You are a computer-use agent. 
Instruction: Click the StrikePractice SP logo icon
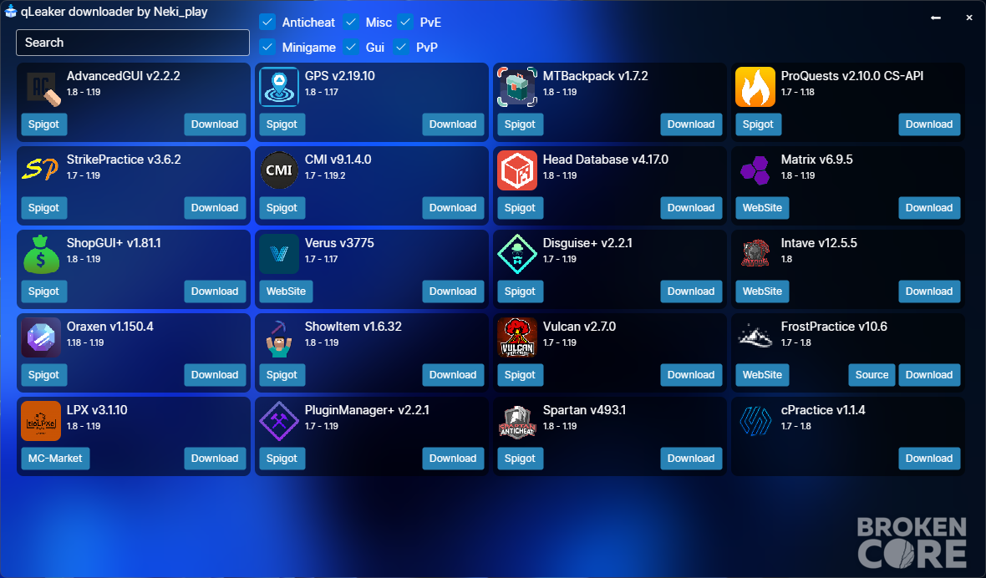point(41,170)
